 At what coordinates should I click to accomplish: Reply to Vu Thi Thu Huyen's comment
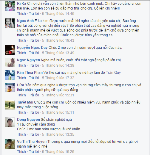[34, 152]
